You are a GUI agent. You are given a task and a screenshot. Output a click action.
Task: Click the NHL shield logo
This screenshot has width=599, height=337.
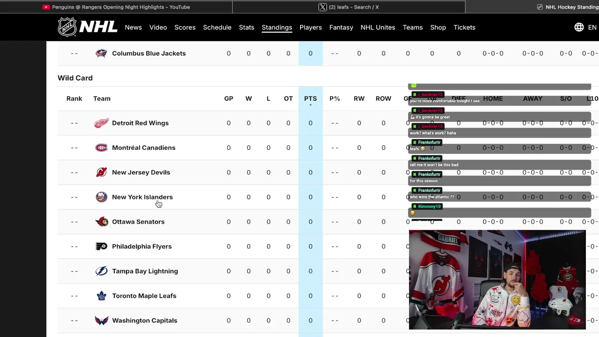click(x=67, y=27)
